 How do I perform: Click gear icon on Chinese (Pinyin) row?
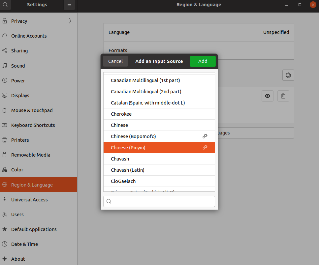coord(205,147)
